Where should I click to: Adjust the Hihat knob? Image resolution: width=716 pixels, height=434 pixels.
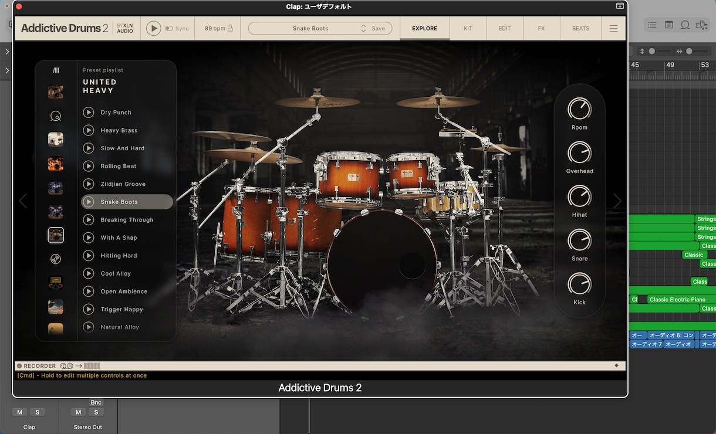click(x=579, y=196)
